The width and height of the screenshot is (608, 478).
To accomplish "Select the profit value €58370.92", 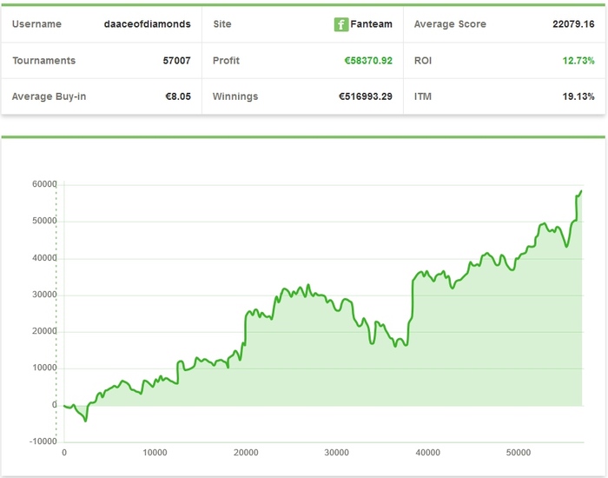I will point(368,61).
